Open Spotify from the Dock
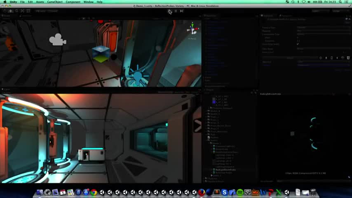The height and width of the screenshot is (198, 352). (x=240, y=192)
